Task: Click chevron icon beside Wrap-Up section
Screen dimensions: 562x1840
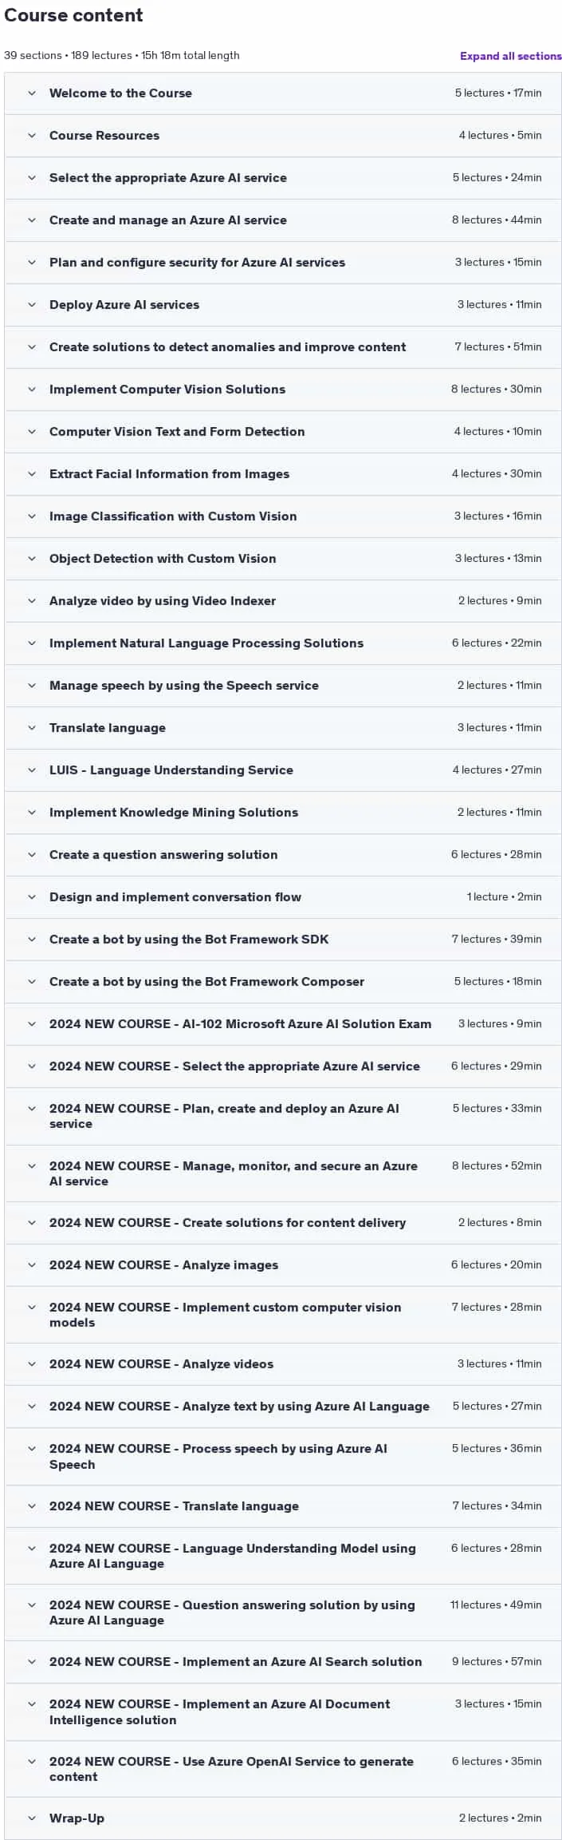Action: (32, 1818)
